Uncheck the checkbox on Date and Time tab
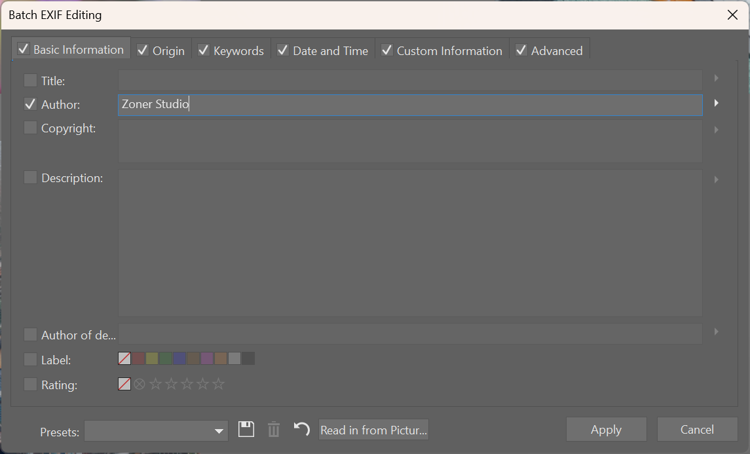 coord(283,50)
